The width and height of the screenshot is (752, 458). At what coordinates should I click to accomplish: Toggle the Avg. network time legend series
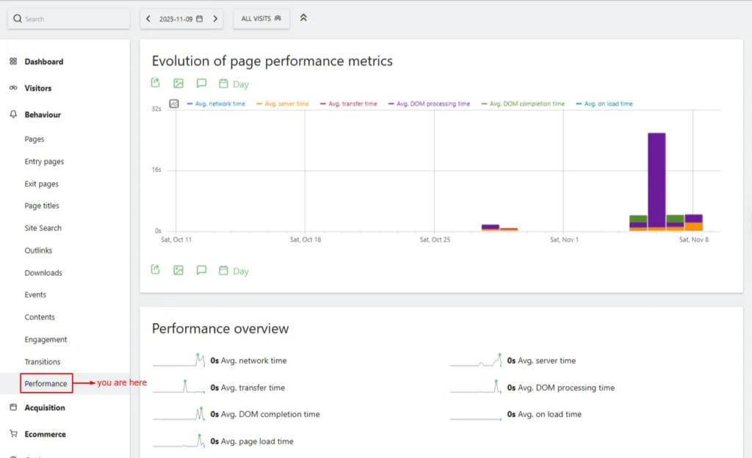[x=220, y=104]
